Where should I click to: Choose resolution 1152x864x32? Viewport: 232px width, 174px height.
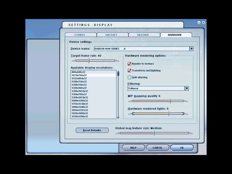94,78
